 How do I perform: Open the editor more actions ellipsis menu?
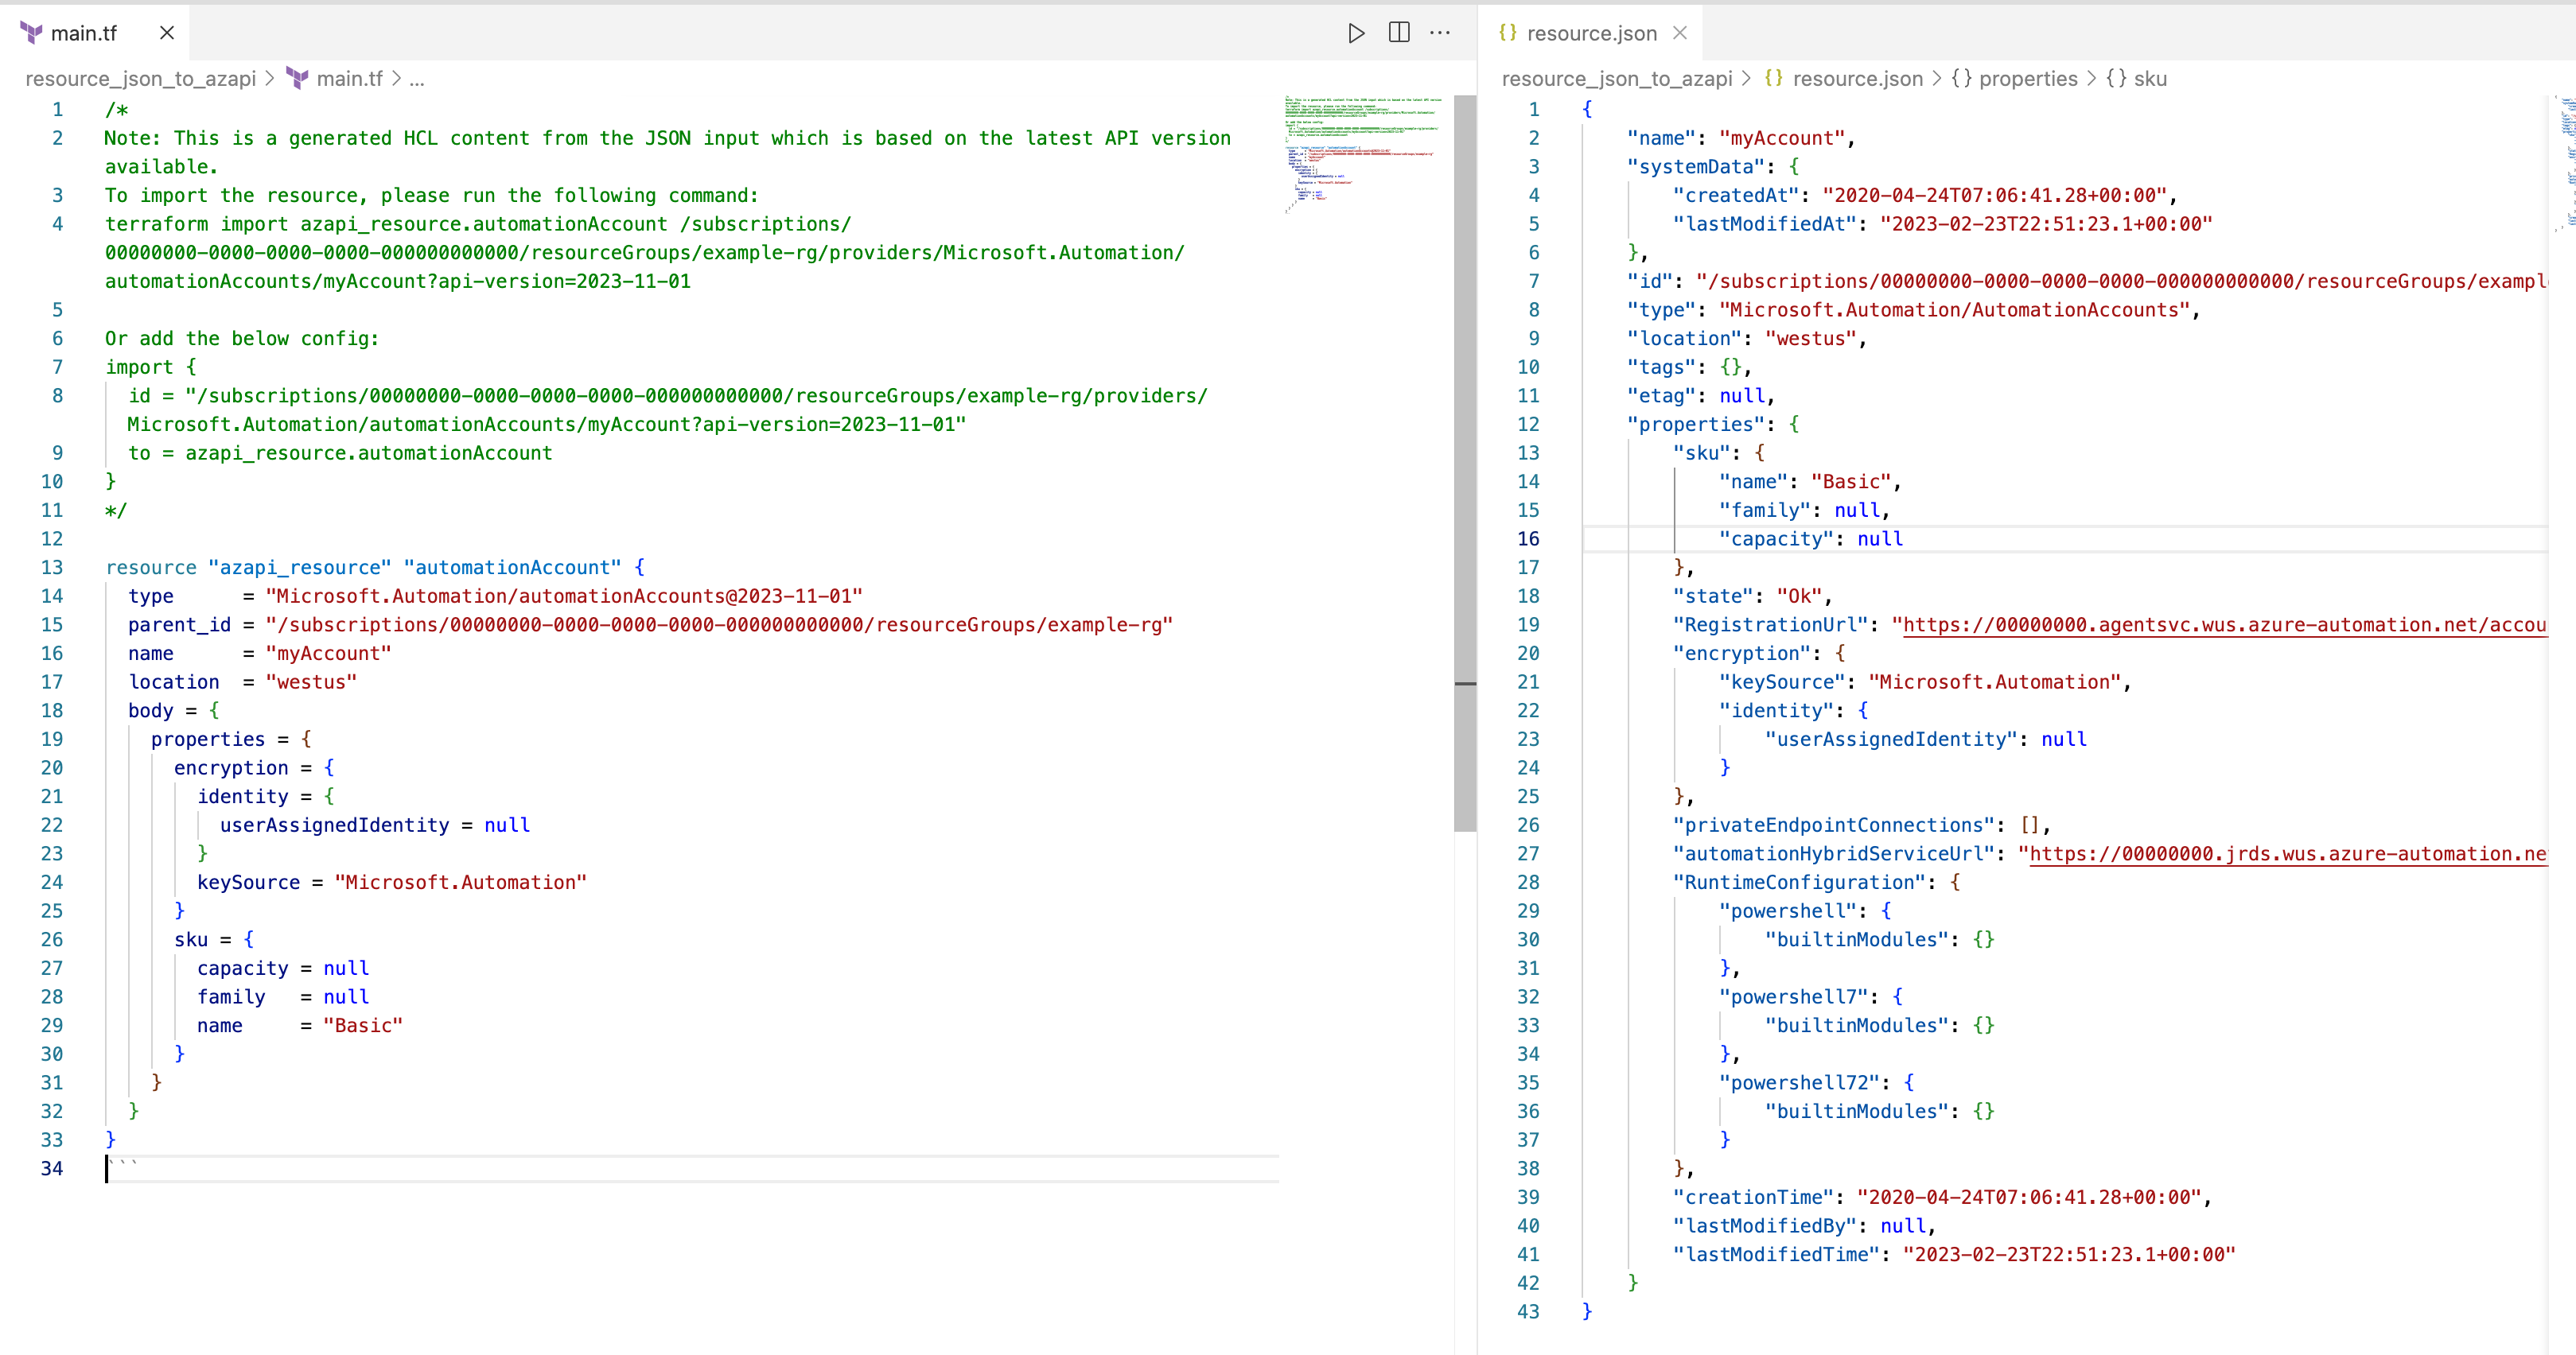[x=1440, y=33]
